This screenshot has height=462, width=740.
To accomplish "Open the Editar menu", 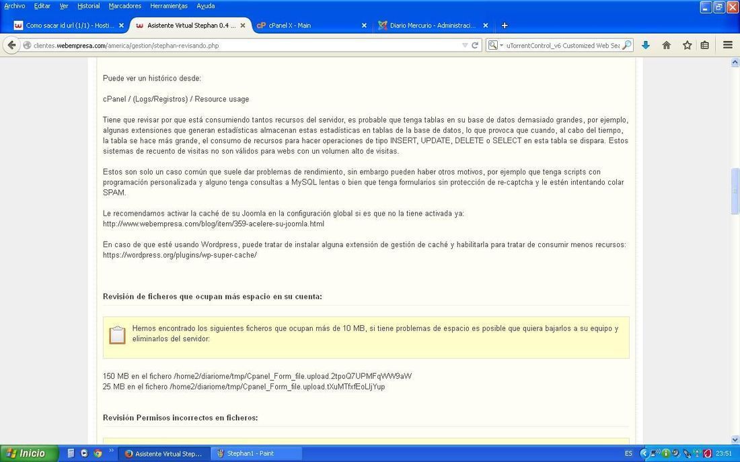I will tap(42, 5).
